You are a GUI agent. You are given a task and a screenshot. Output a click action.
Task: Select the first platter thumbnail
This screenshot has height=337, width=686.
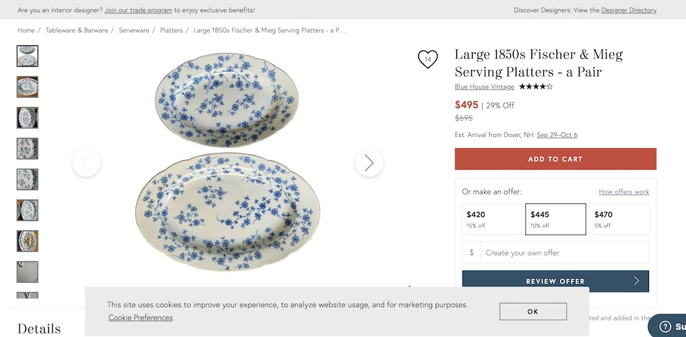[27, 56]
